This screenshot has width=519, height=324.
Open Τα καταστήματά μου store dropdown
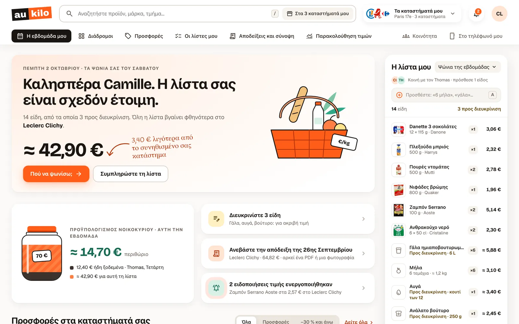coord(412,14)
